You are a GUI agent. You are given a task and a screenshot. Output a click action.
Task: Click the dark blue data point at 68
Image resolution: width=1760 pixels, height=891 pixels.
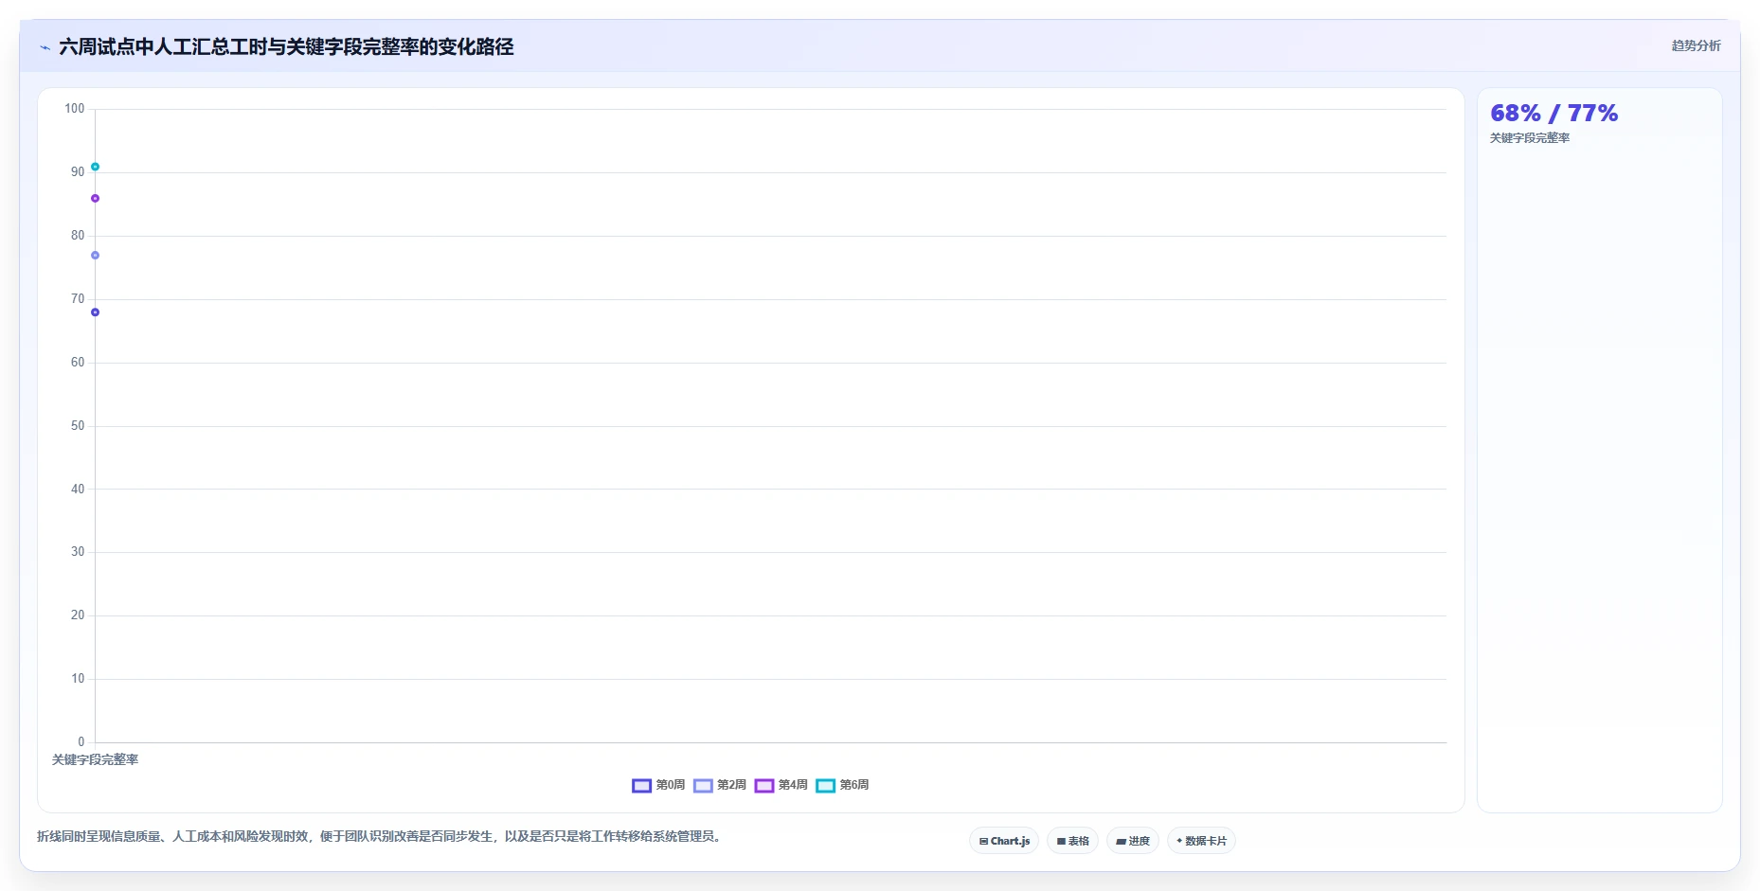tap(95, 312)
